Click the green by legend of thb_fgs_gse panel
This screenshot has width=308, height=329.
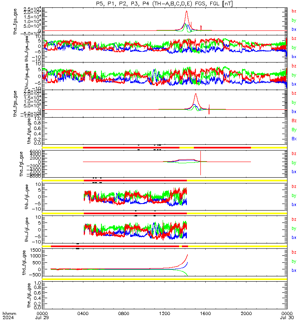point(294,48)
